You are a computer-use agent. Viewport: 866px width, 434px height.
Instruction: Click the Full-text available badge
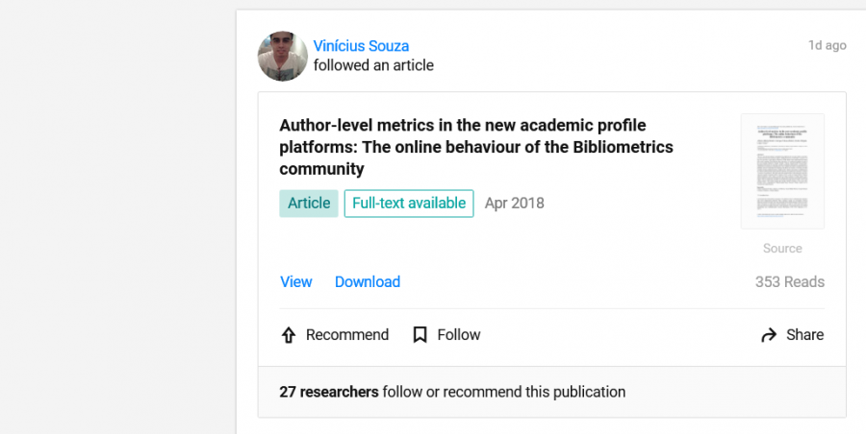[x=409, y=204]
